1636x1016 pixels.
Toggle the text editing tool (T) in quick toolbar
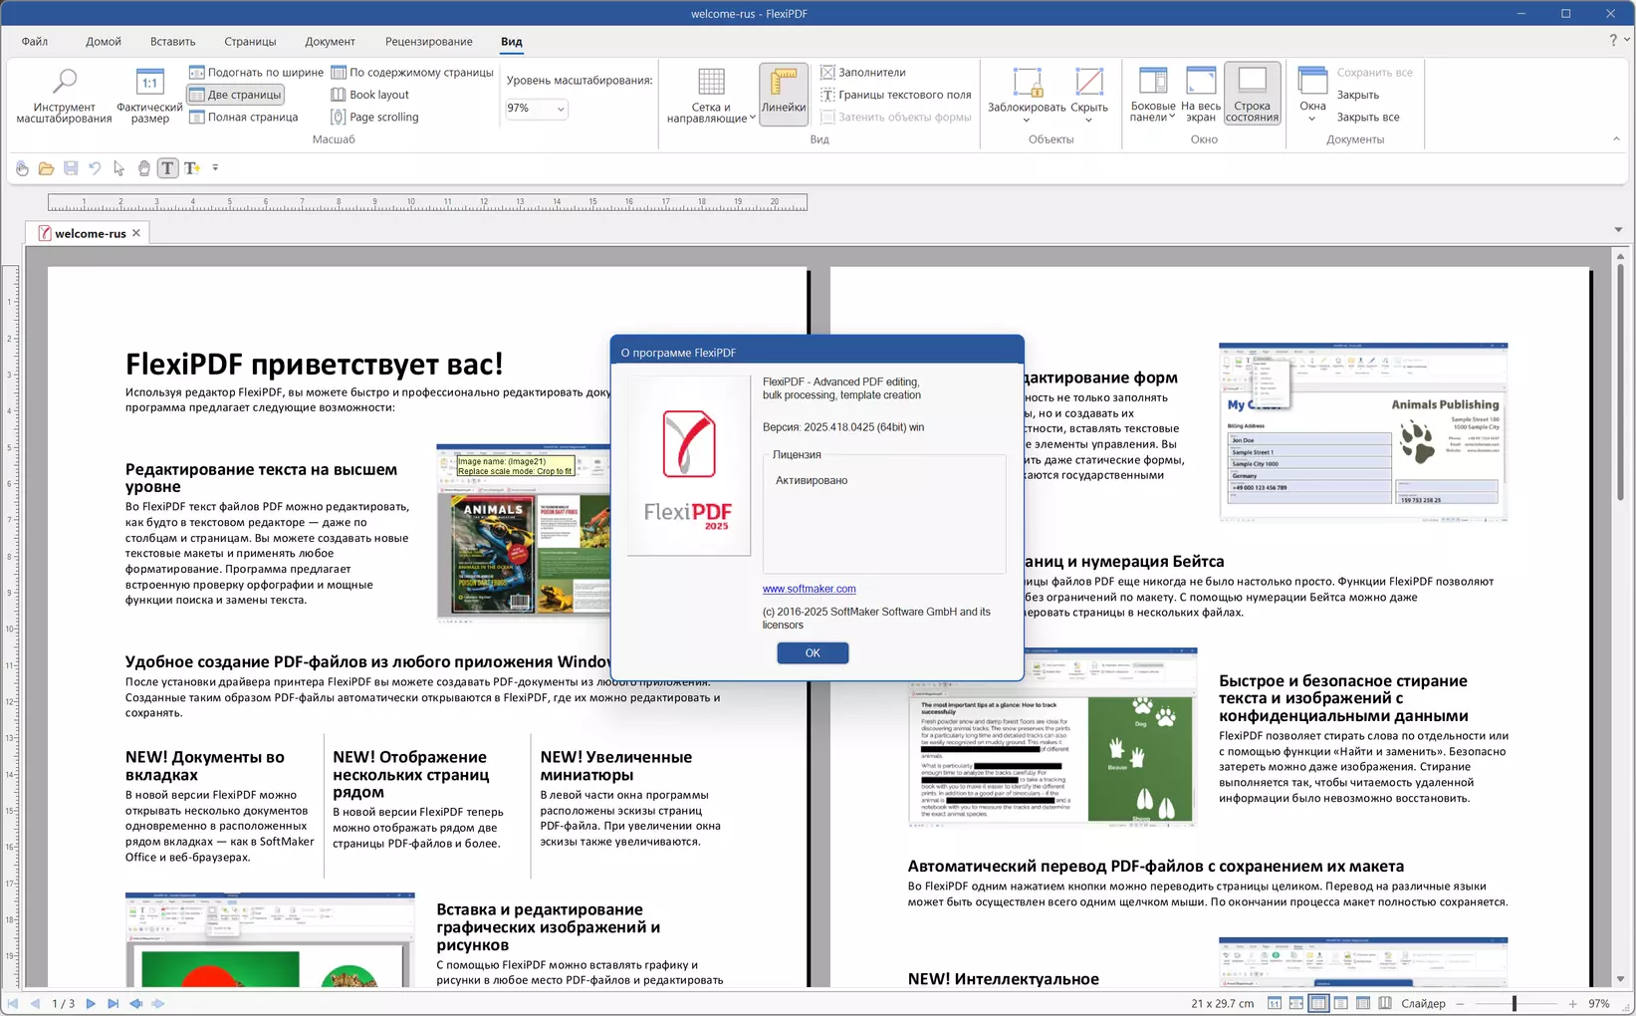[x=167, y=168]
